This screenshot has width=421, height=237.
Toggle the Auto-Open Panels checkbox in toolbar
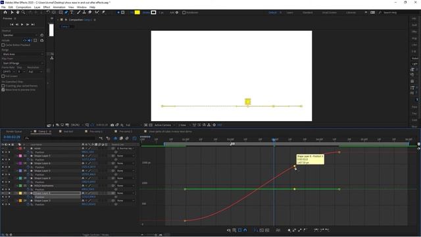click(x=184, y=13)
